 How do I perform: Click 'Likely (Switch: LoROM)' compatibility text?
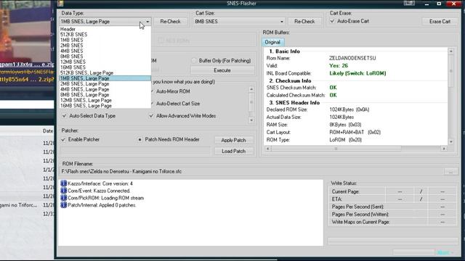pos(357,73)
